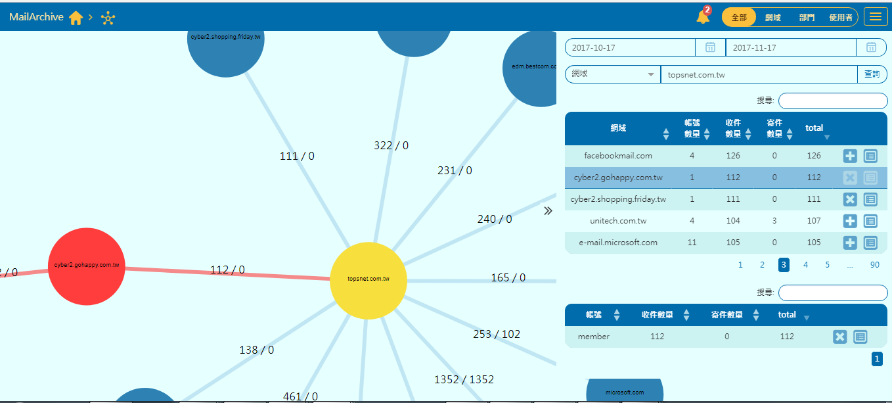Add facebookmail.com to the graph with plus icon
This screenshot has width=892, height=403.
(850, 156)
